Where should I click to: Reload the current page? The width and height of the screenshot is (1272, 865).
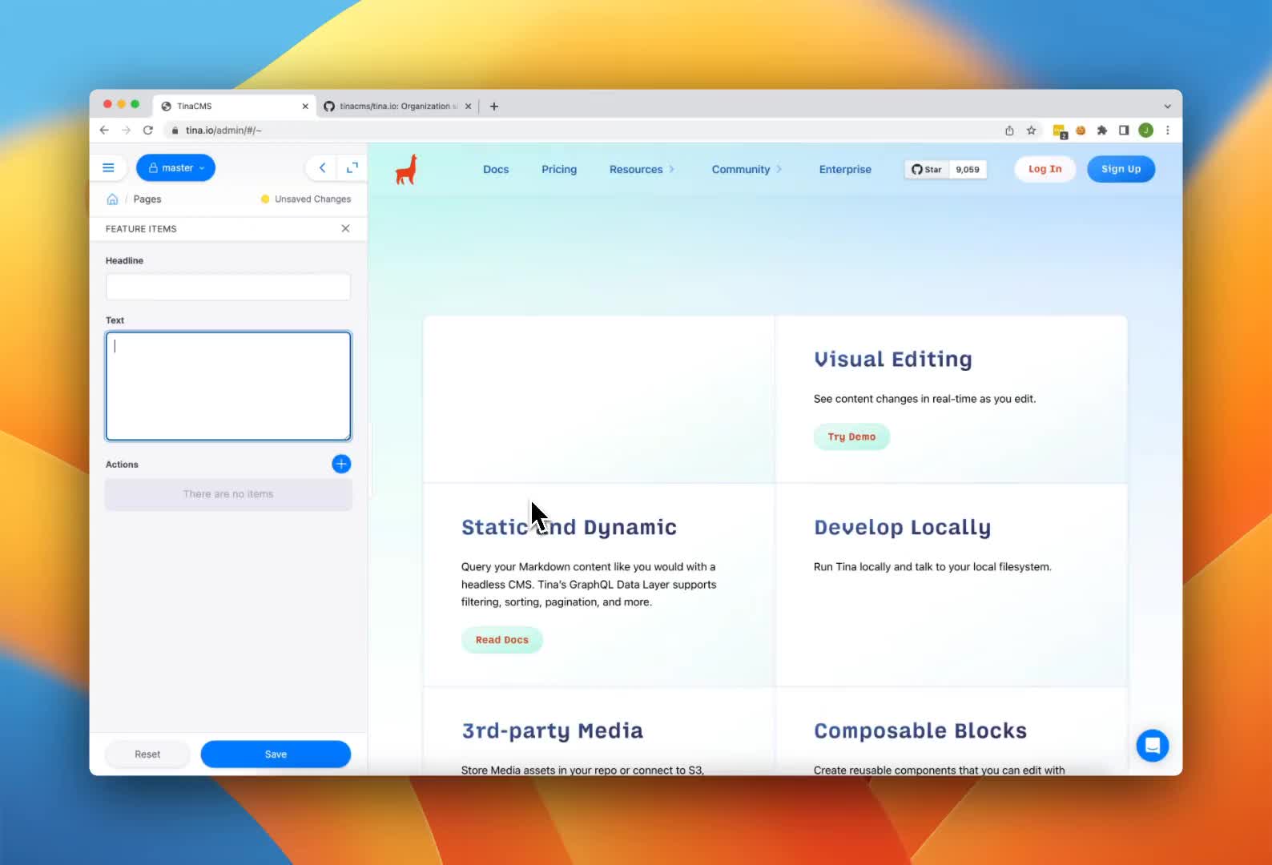point(148,130)
